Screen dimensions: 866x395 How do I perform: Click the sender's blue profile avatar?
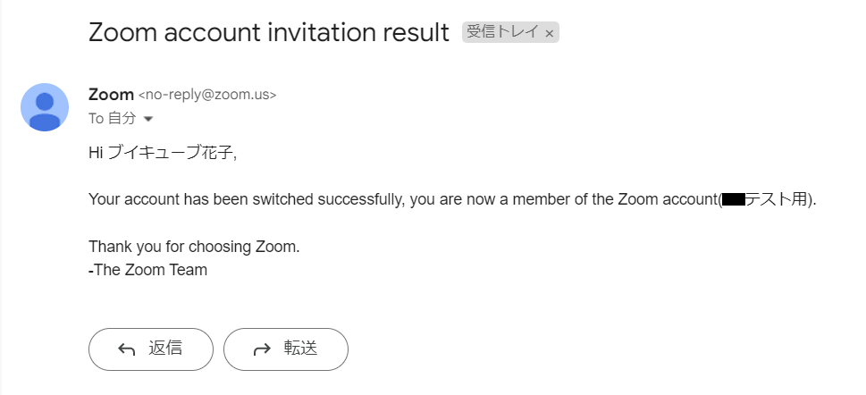pos(45,107)
